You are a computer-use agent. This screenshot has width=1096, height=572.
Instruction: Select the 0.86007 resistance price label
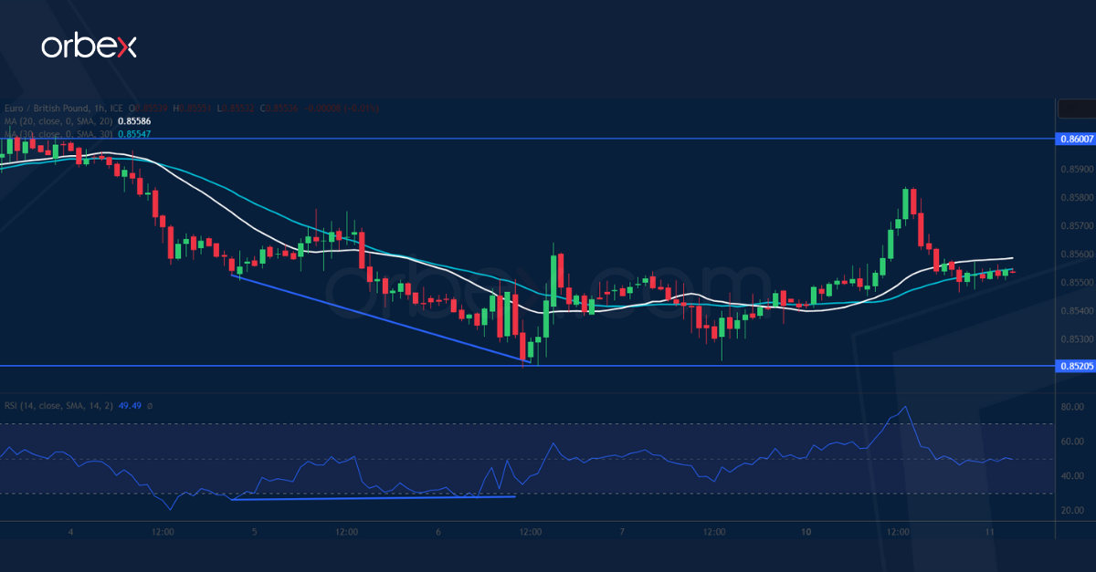pos(1075,139)
